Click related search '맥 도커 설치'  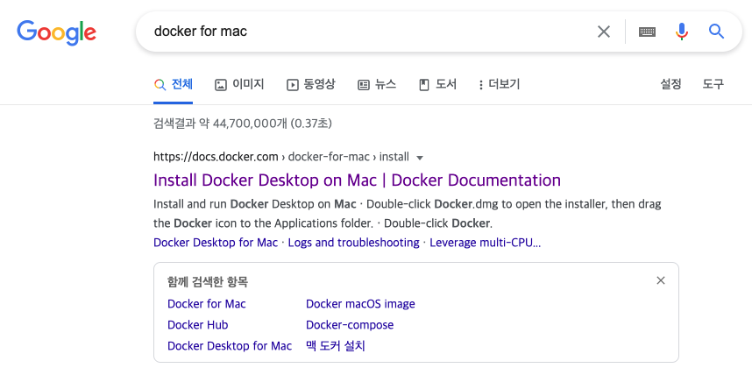point(335,346)
